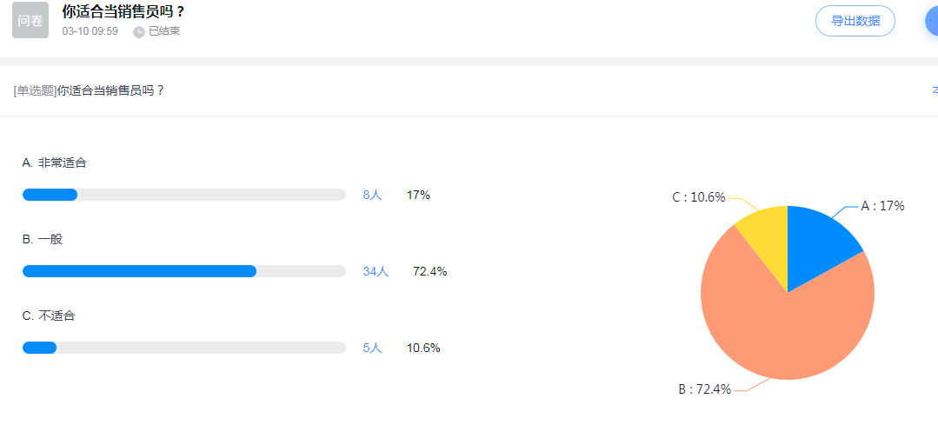Click the 导出数据 export button
This screenshot has height=445, width=938.
(855, 21)
